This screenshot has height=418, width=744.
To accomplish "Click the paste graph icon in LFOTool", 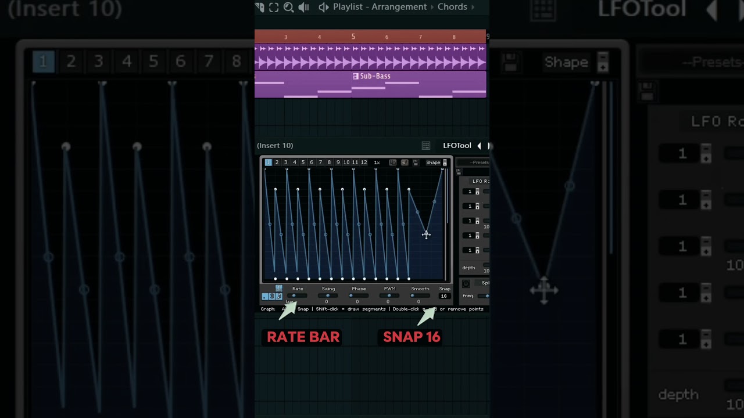I will pyautogui.click(x=405, y=163).
